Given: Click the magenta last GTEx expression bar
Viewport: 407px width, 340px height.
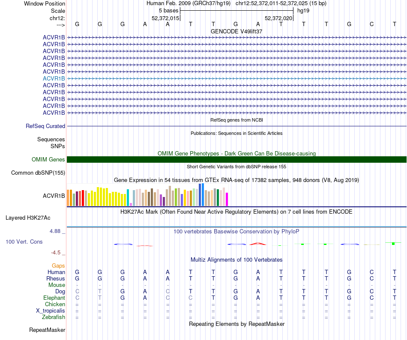Looking at the screenshot, I should (x=227, y=200).
